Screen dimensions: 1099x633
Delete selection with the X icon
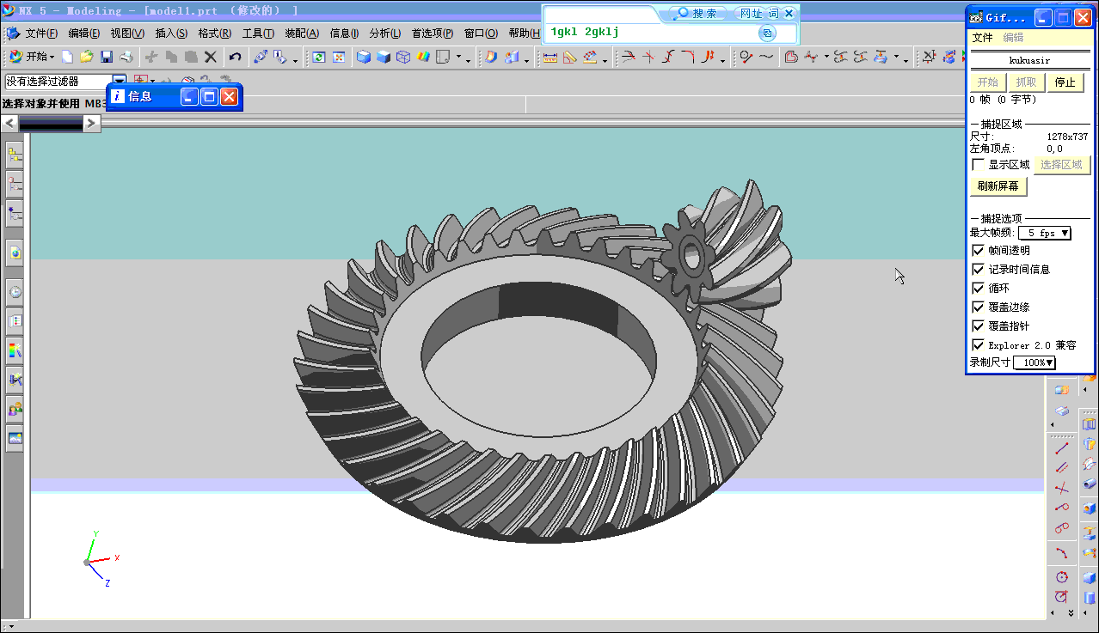coord(210,57)
